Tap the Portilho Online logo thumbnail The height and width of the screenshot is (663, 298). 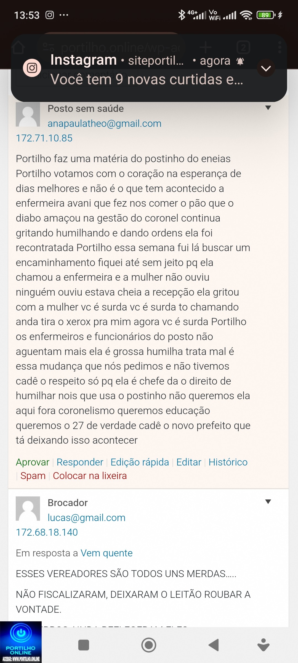pyautogui.click(x=21, y=642)
